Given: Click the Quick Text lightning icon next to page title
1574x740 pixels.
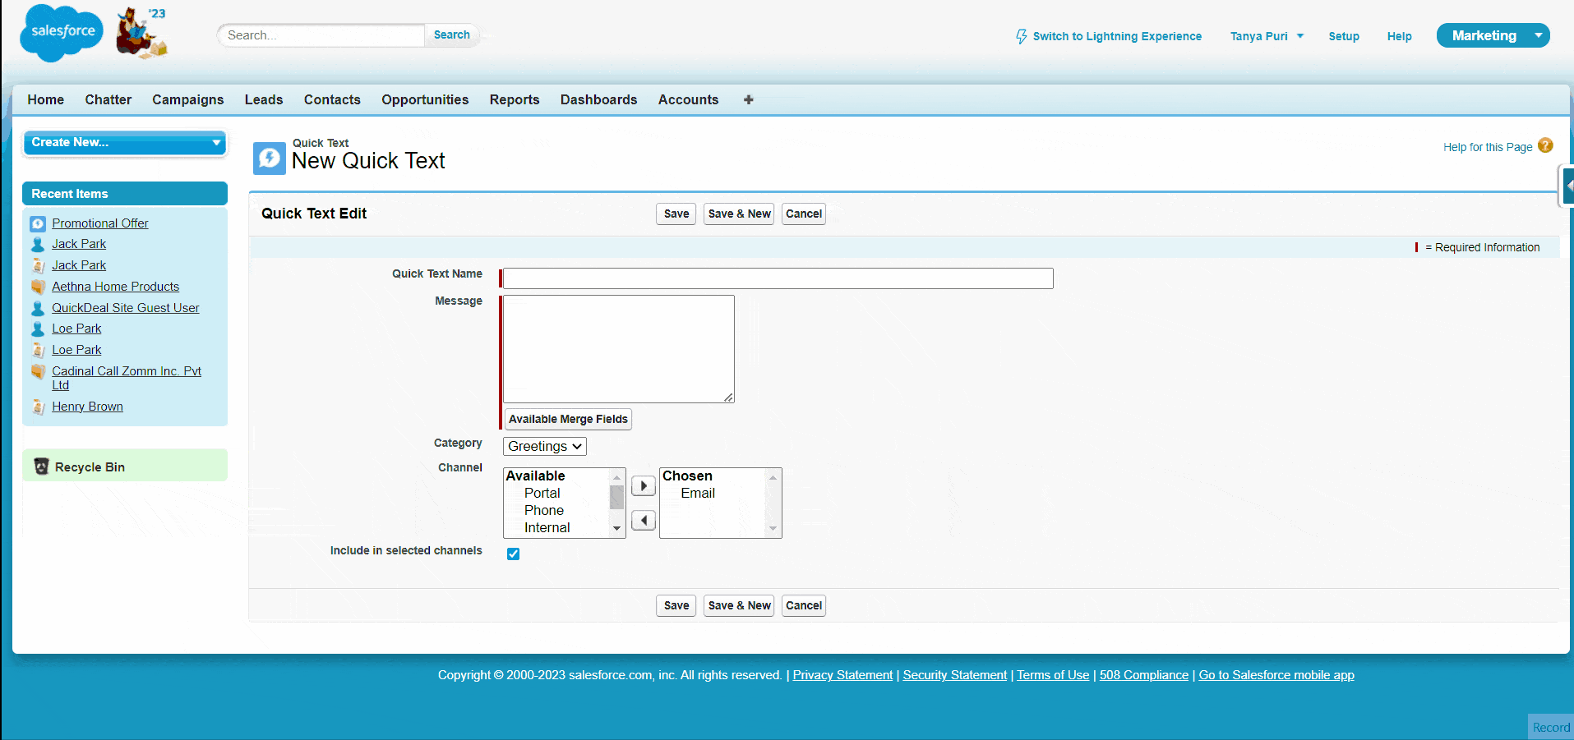Looking at the screenshot, I should pos(269,158).
